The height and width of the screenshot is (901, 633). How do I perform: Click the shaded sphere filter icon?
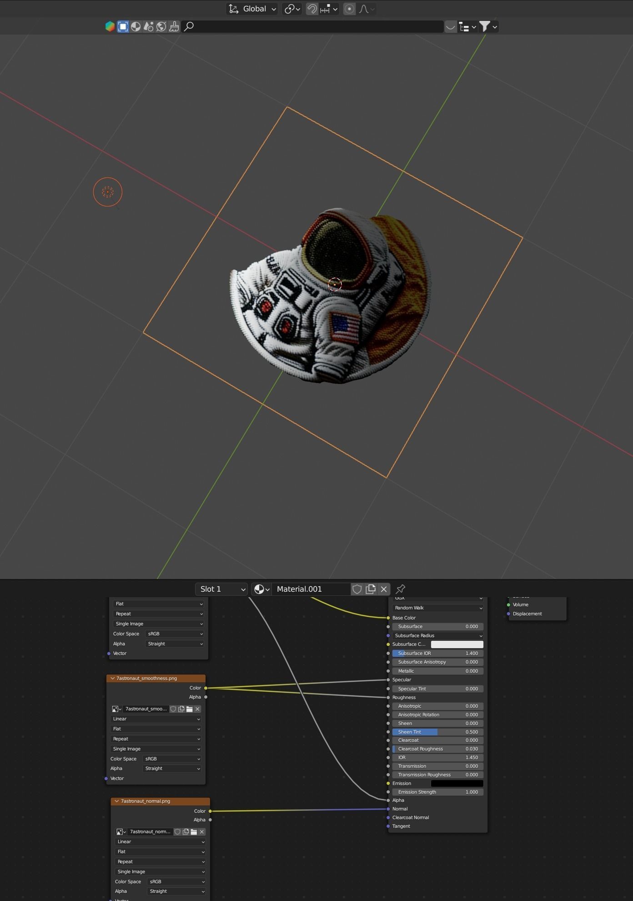click(x=136, y=27)
